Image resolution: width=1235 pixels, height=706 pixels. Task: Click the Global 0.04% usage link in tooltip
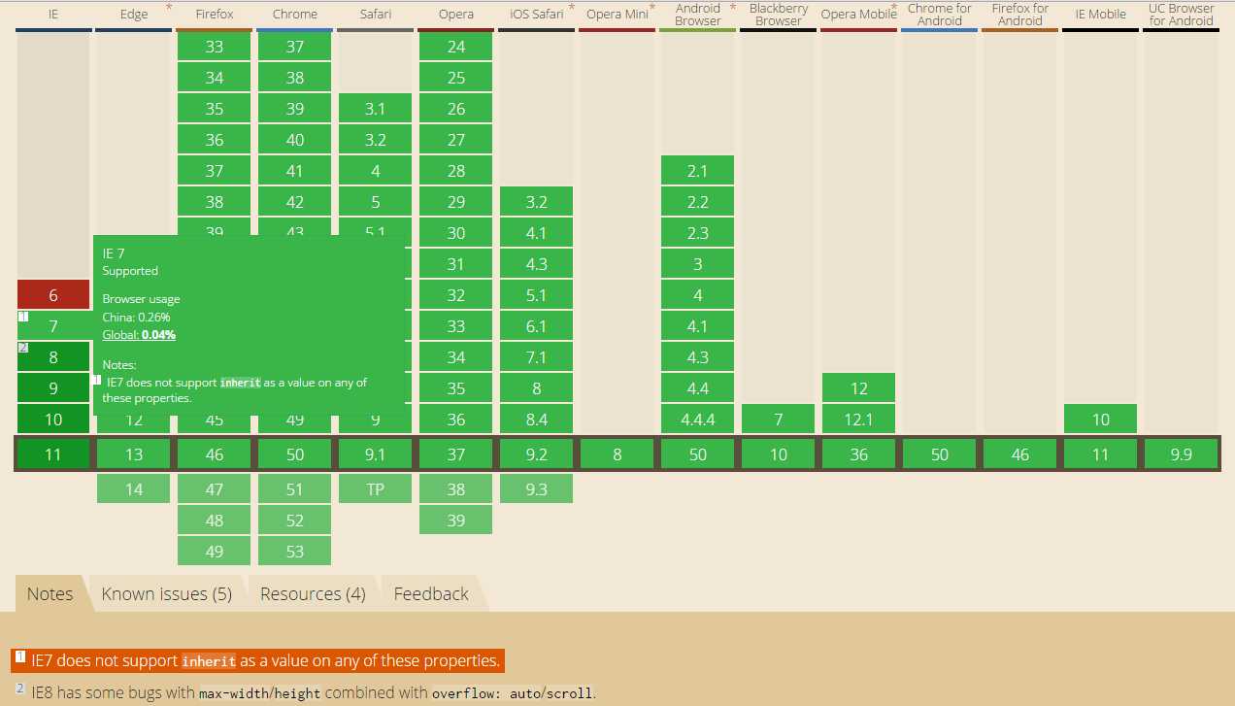139,335
